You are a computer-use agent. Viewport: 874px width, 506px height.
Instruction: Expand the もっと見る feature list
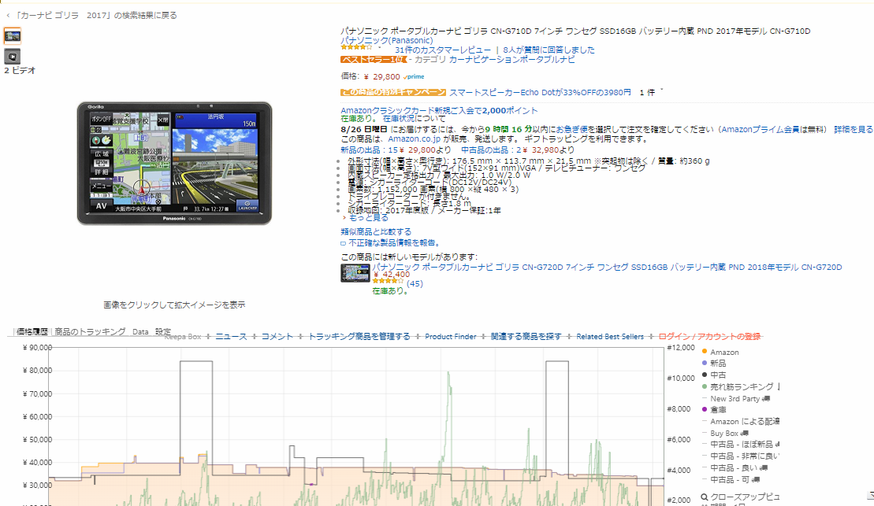pos(368,218)
